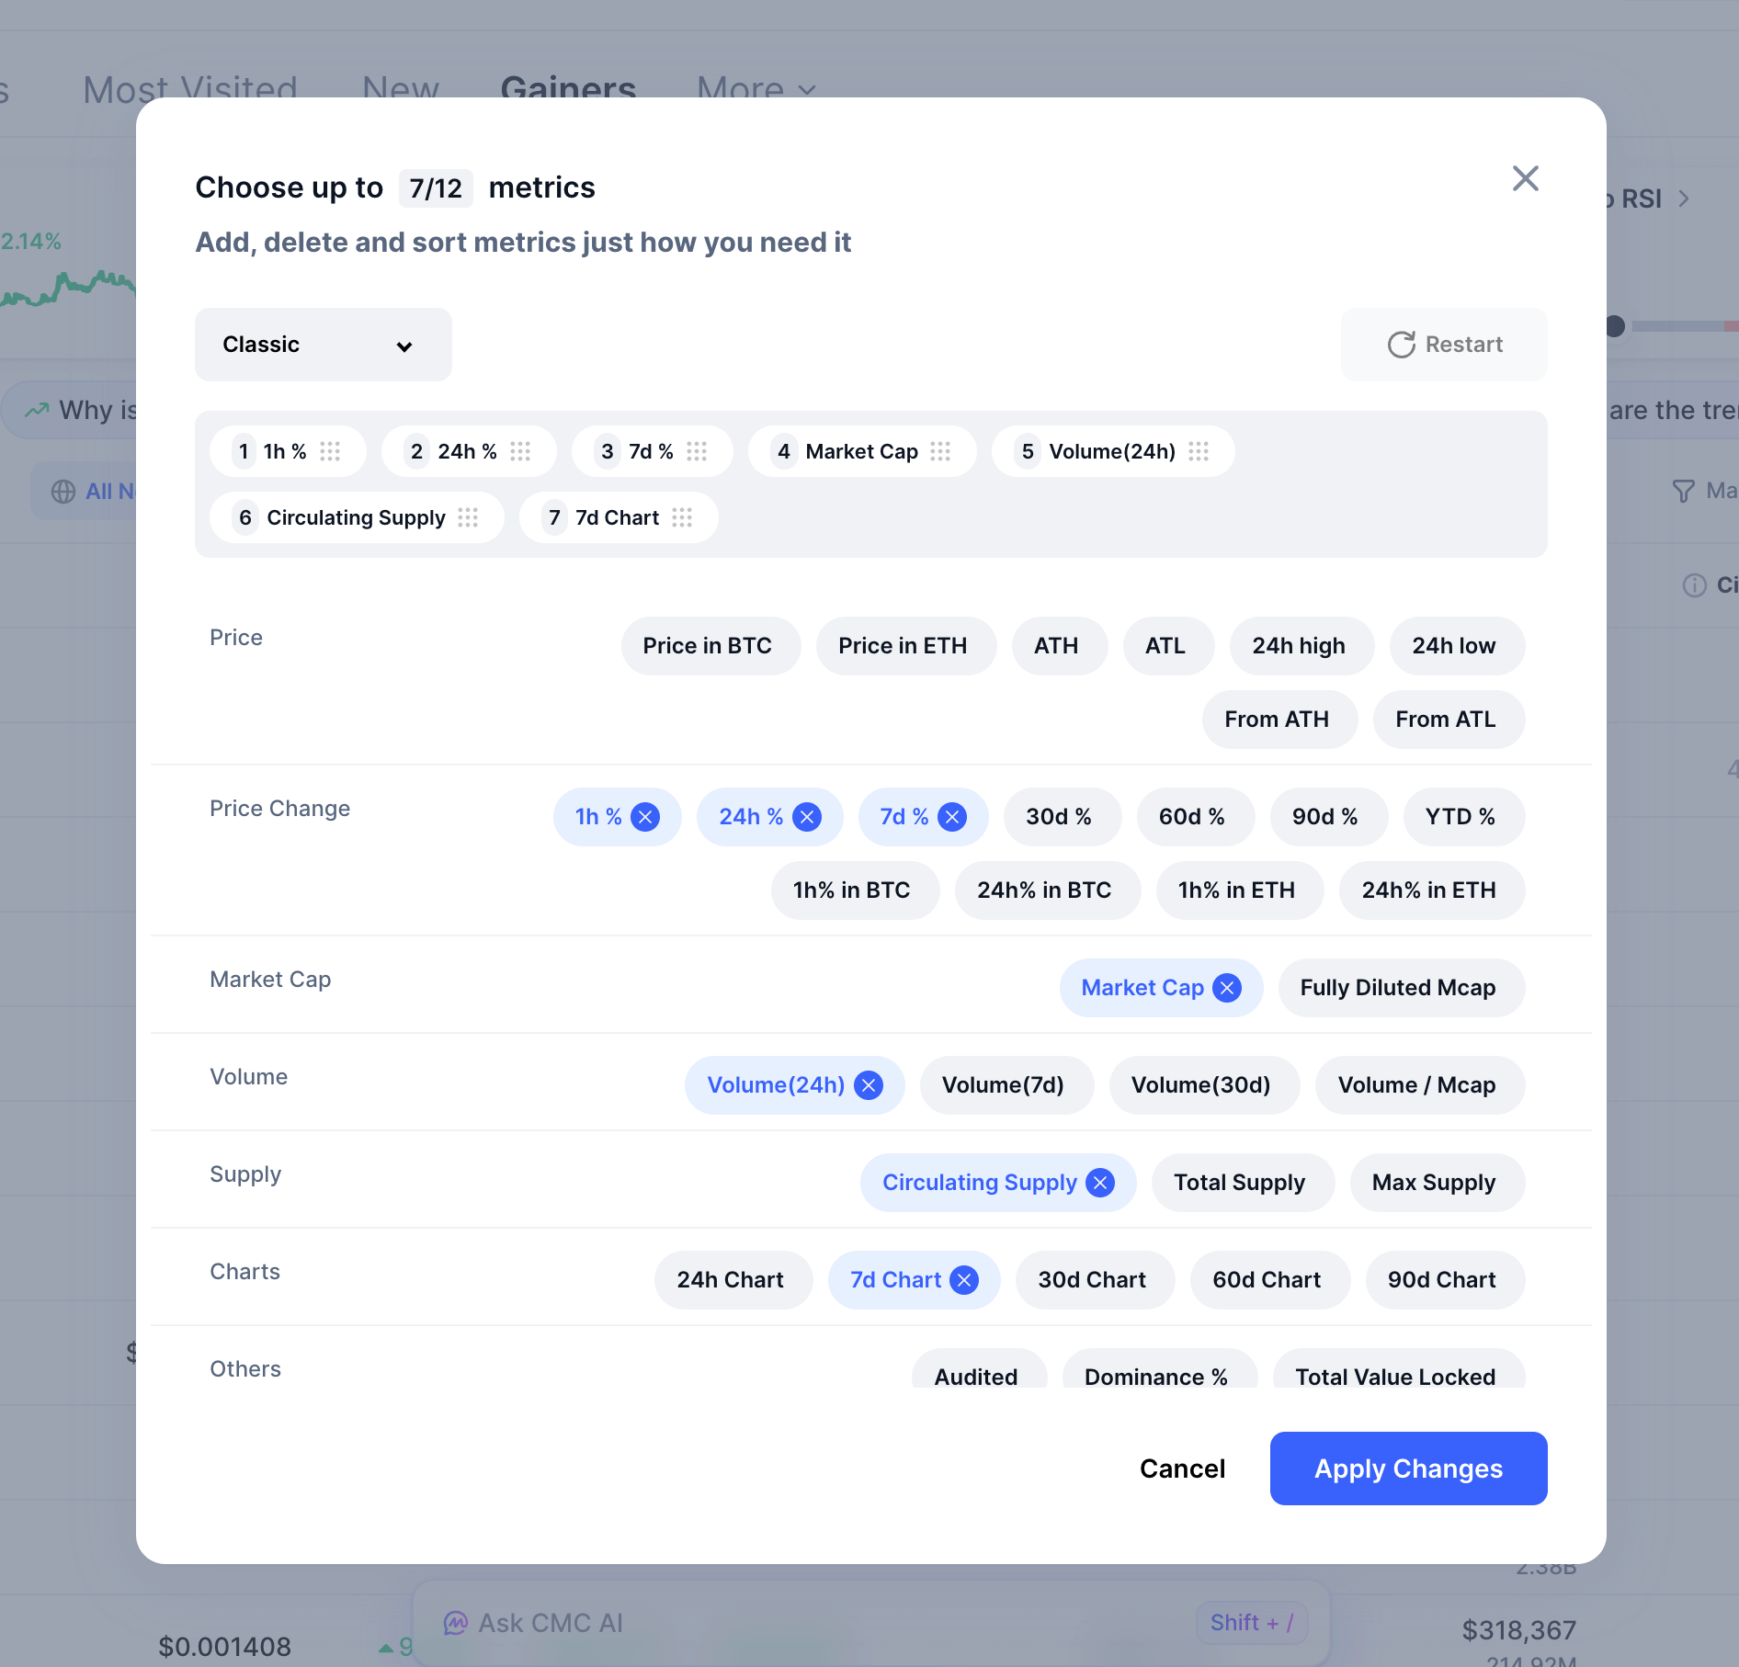Open the Classic preset dropdown
1739x1667 pixels.
323,345
